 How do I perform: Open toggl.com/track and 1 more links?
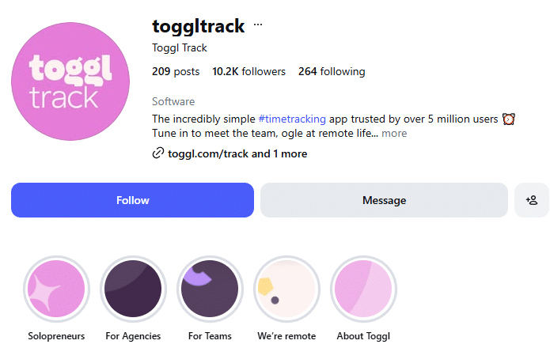[237, 153]
